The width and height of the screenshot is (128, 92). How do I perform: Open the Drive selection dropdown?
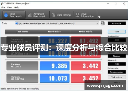[57, 23]
